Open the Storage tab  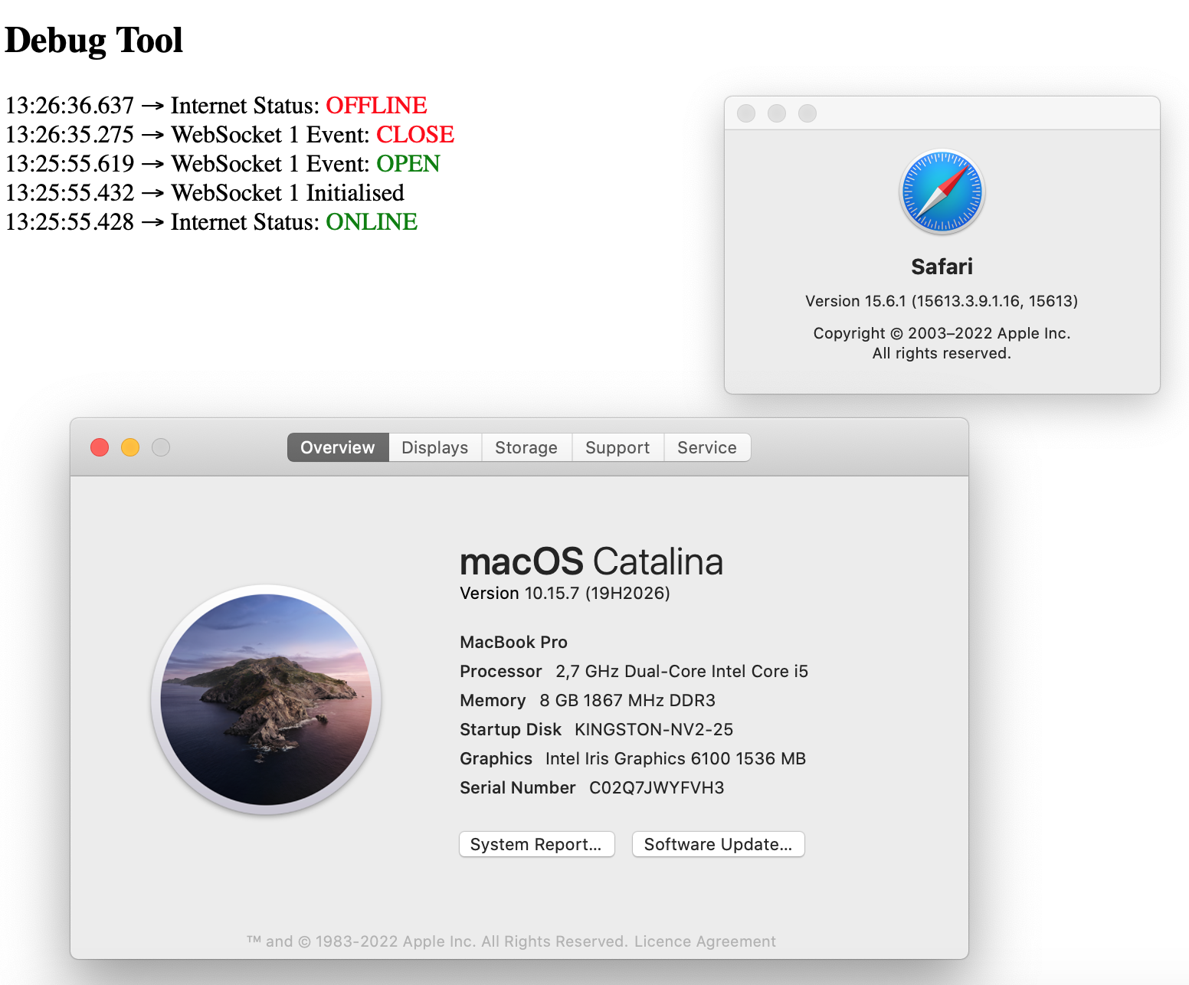pyautogui.click(x=526, y=447)
